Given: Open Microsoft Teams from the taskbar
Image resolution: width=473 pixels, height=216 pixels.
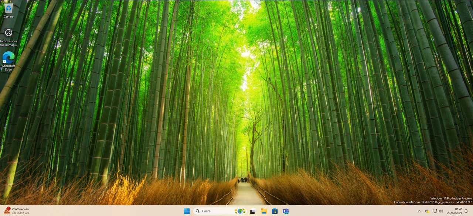Looking at the screenshot, I should tap(285, 211).
